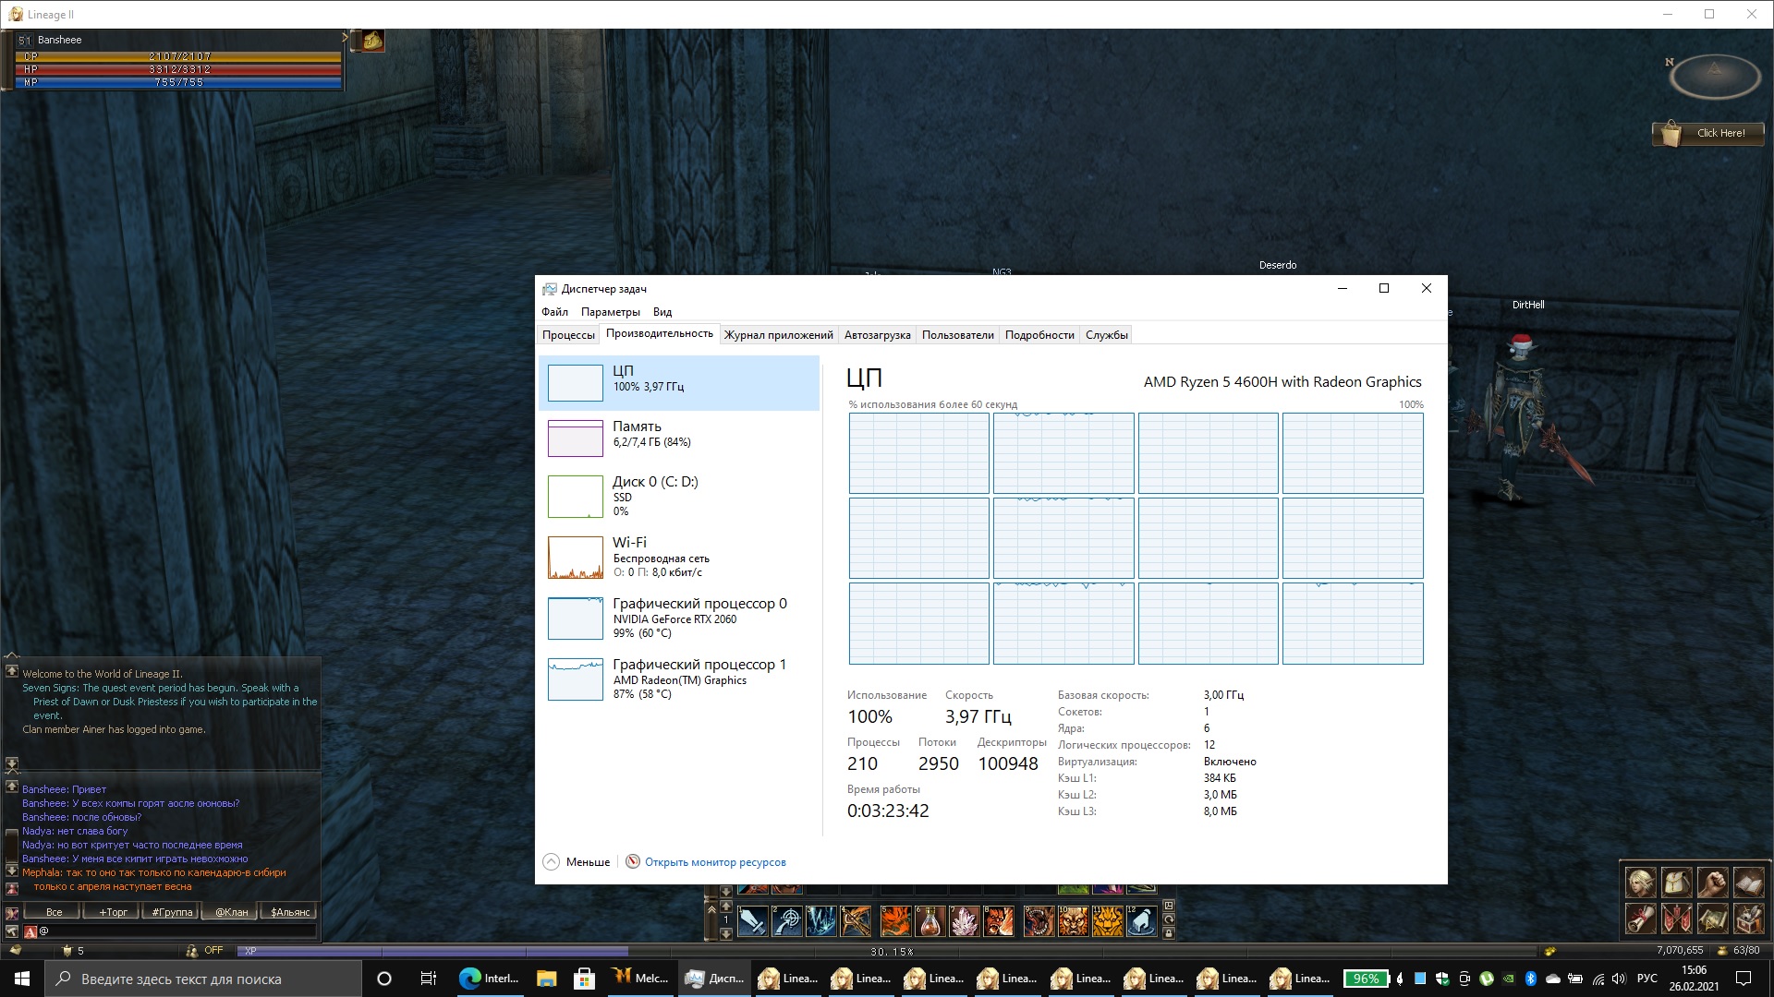Switch to the Процессы tab

(x=568, y=335)
